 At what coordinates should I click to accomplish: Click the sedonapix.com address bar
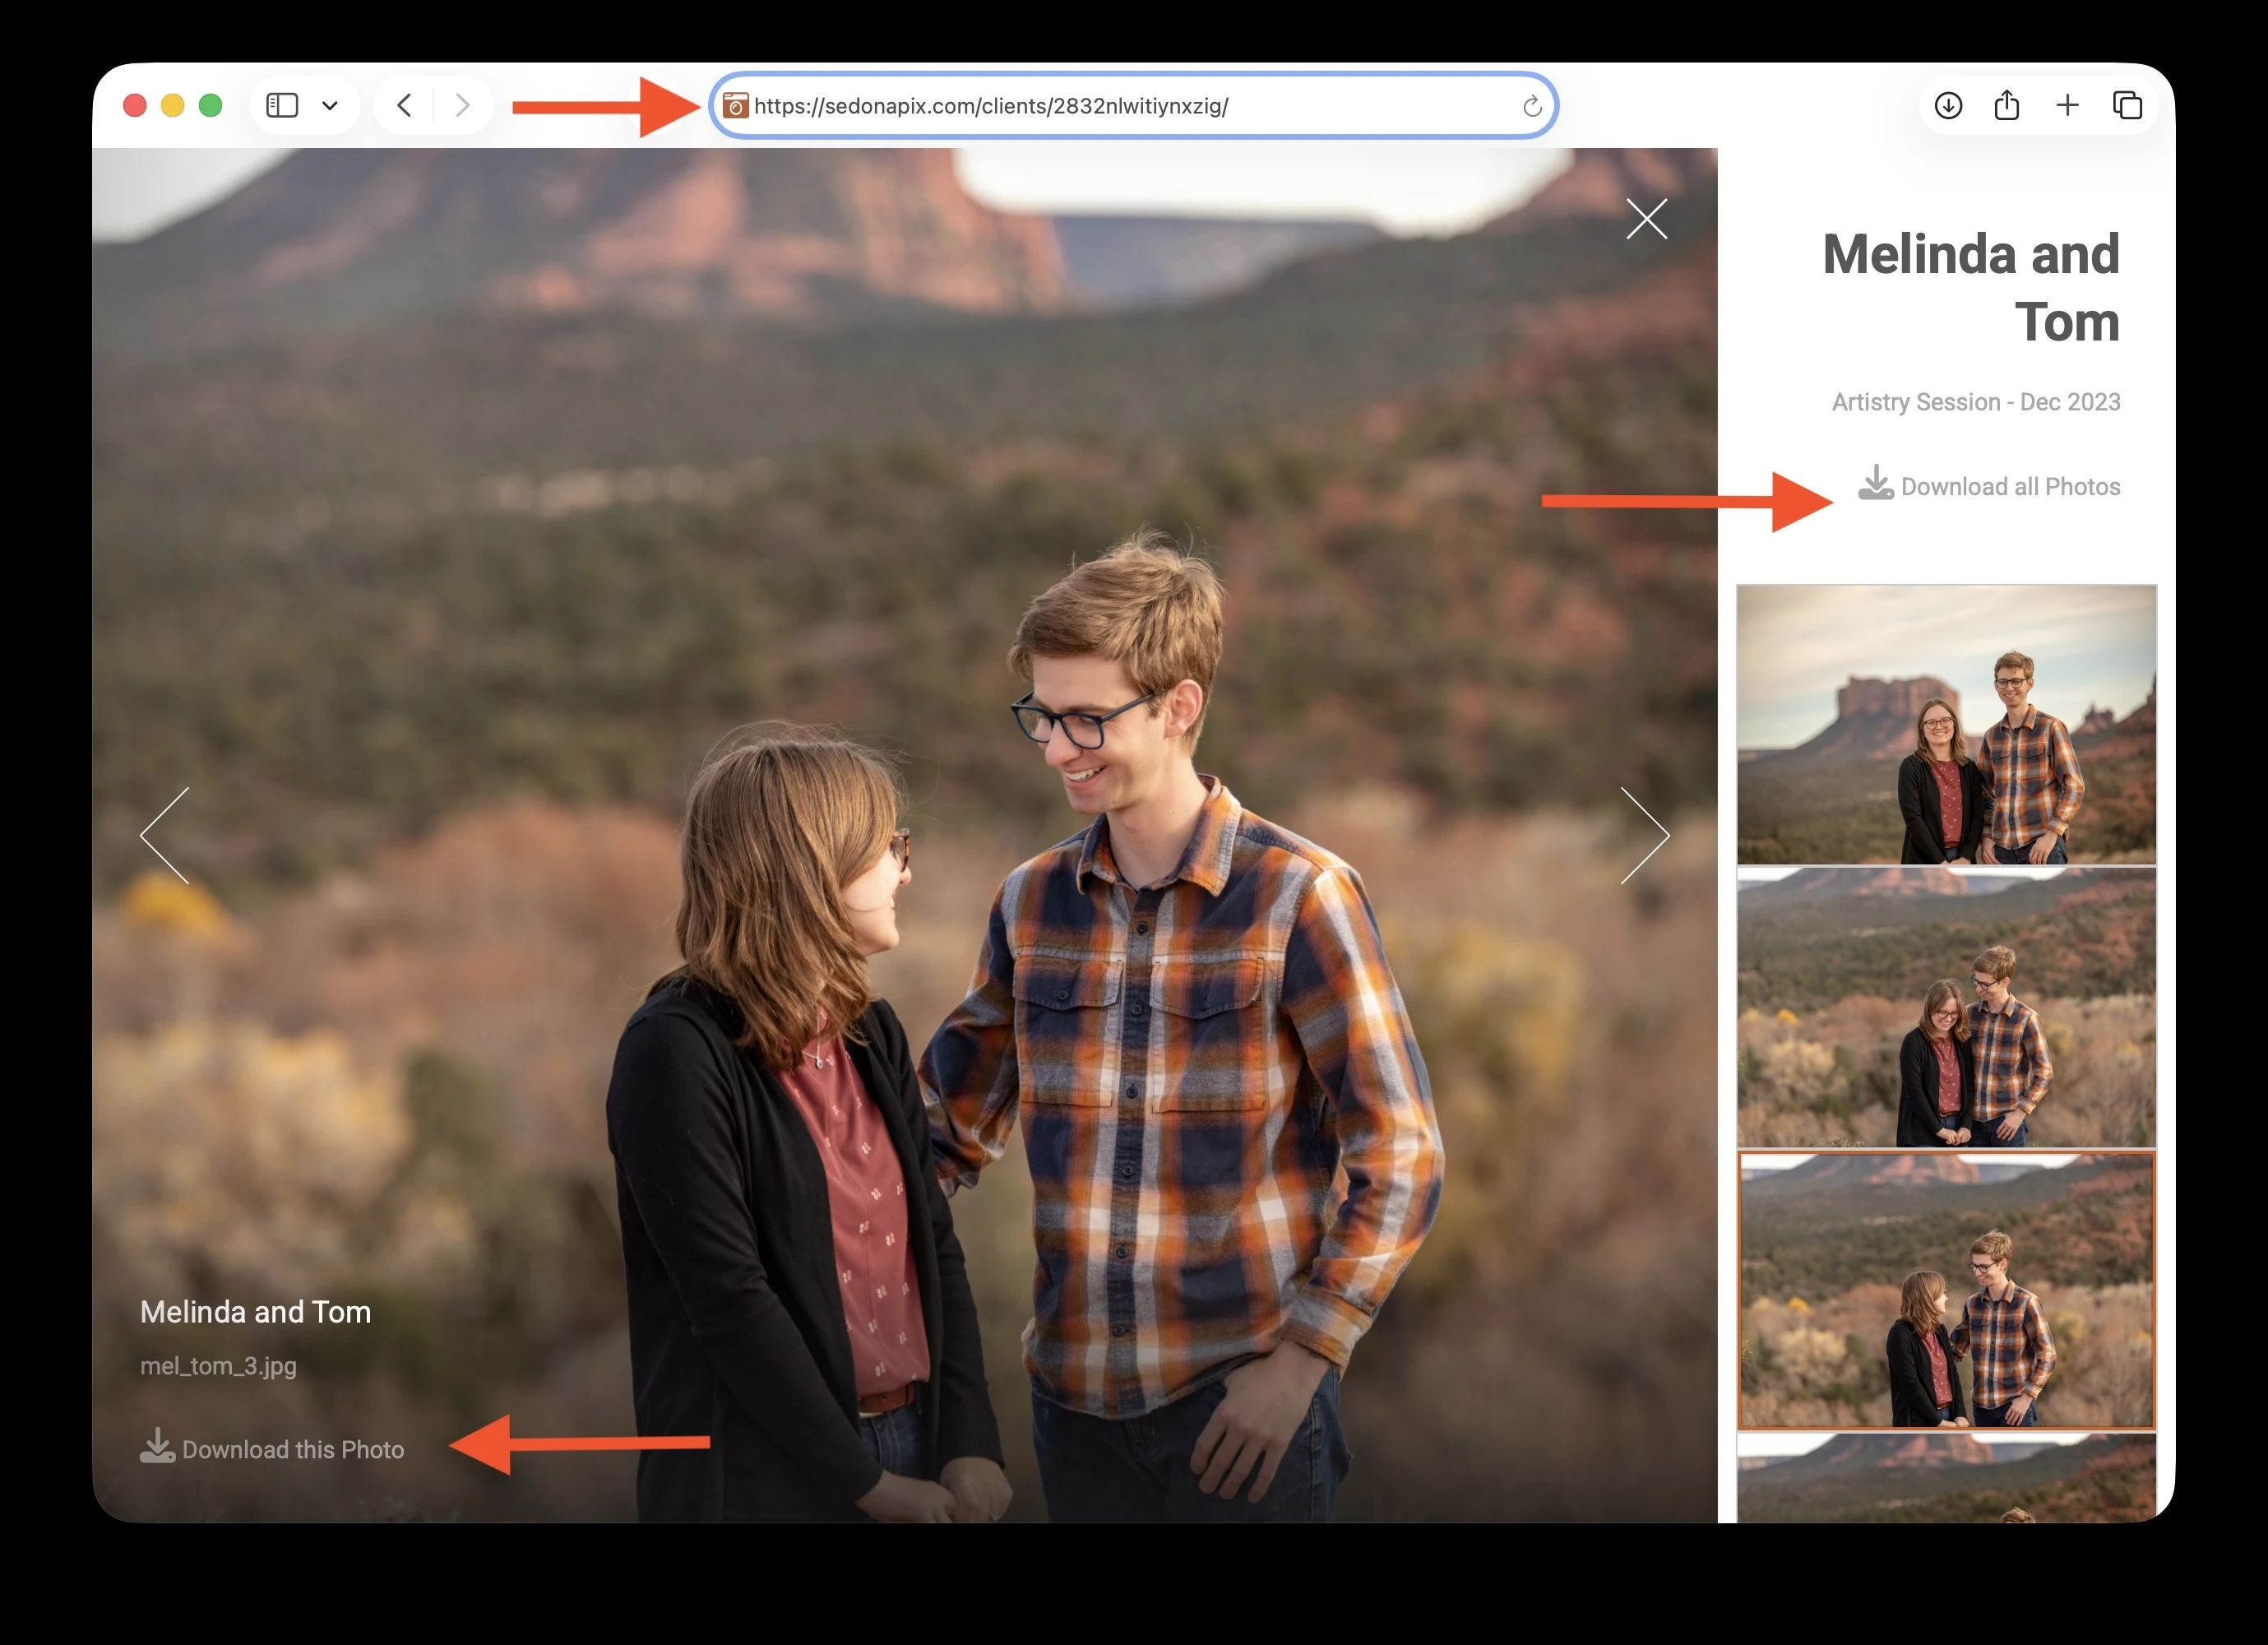coord(1133,105)
